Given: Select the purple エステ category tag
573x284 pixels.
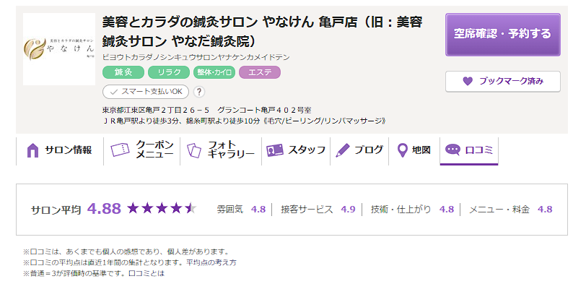Looking at the screenshot, I should [260, 72].
